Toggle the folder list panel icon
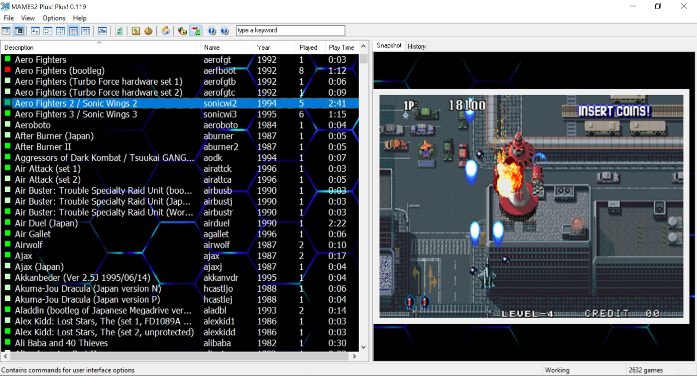 click(x=6, y=31)
